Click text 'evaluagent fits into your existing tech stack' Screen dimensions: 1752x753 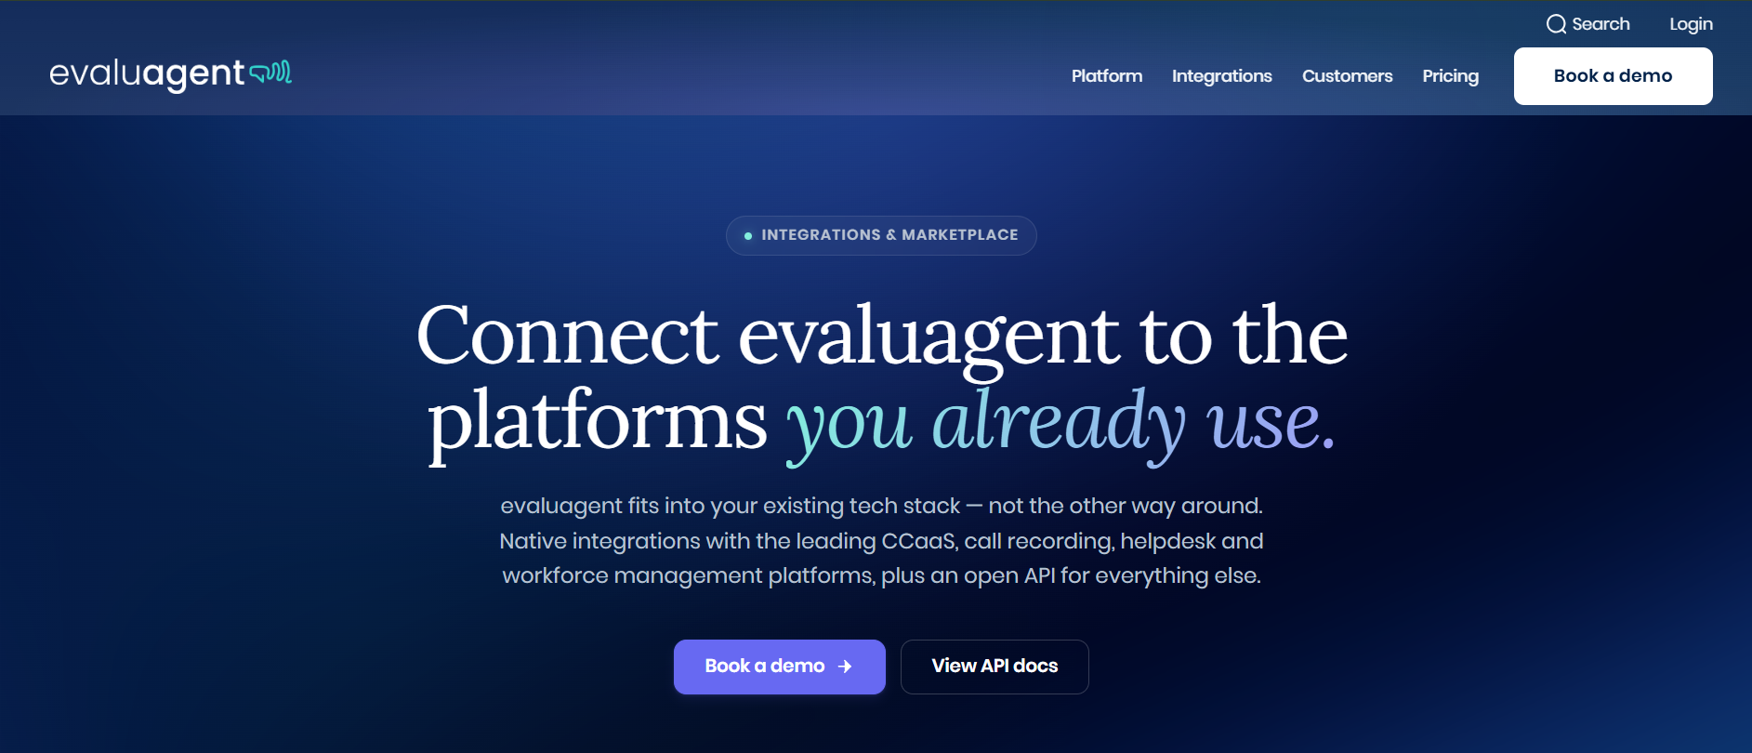[731, 506]
